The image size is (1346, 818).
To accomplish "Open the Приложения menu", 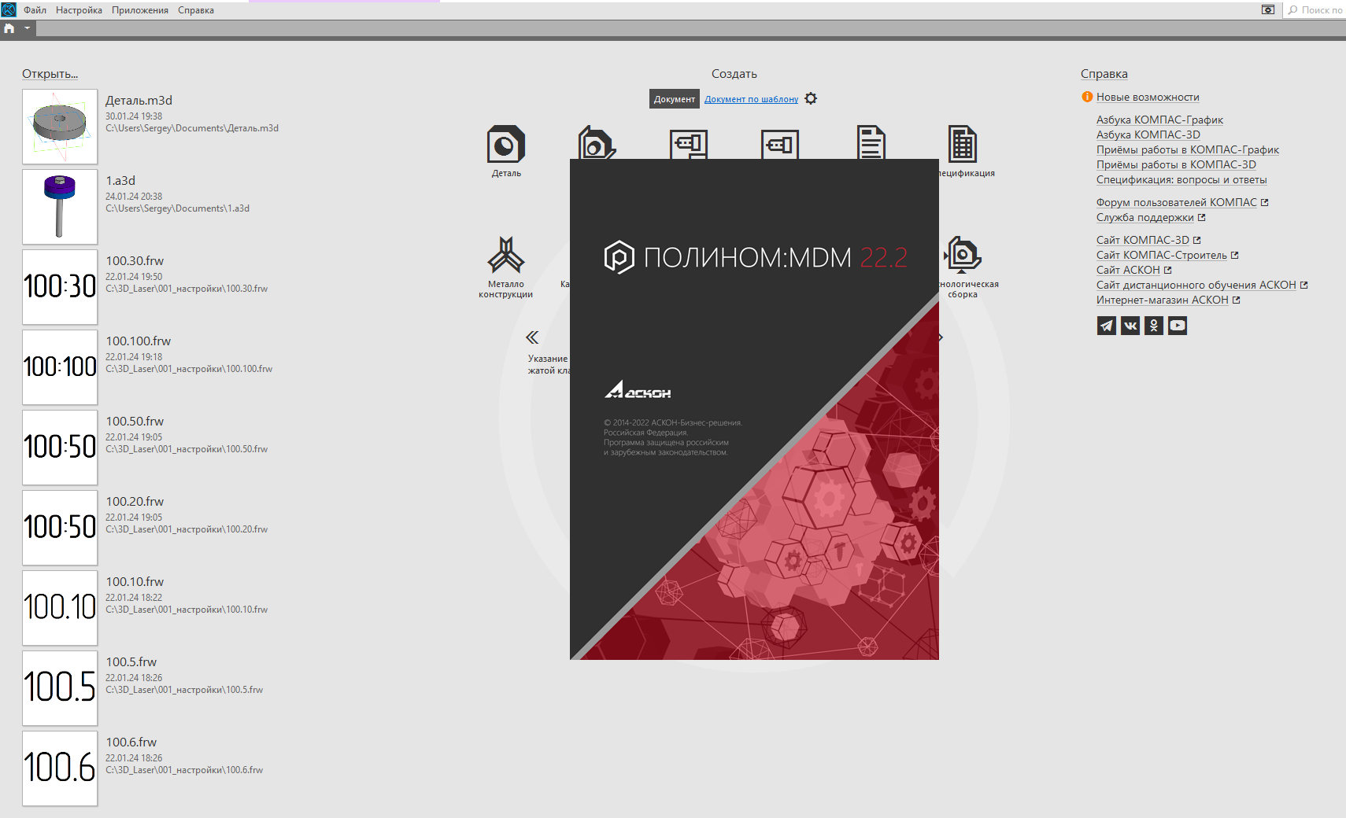I will pos(140,10).
